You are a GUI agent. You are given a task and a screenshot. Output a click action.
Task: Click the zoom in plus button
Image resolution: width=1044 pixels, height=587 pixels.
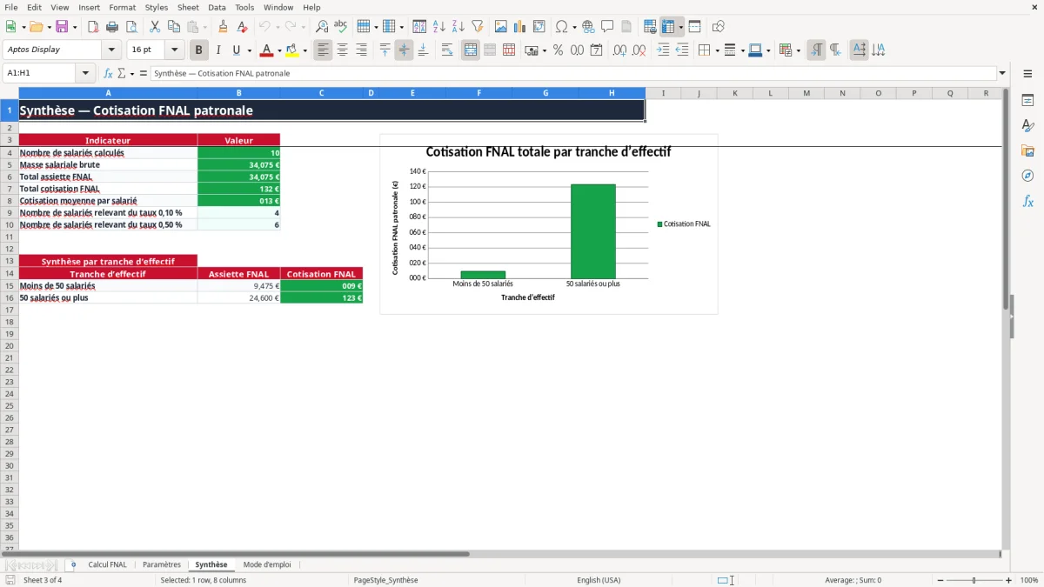1009,580
